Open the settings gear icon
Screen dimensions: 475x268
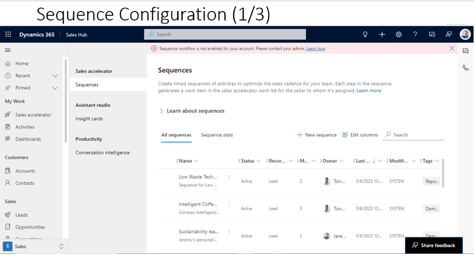click(x=399, y=35)
